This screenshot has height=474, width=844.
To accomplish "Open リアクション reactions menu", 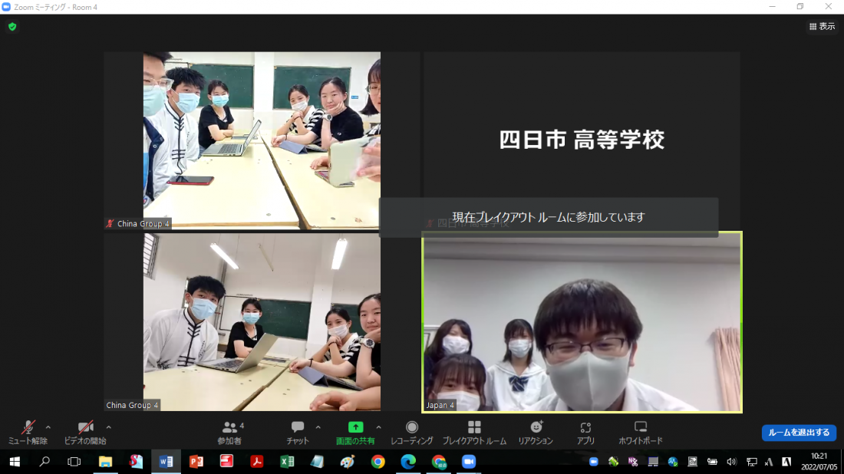I will tap(536, 433).
